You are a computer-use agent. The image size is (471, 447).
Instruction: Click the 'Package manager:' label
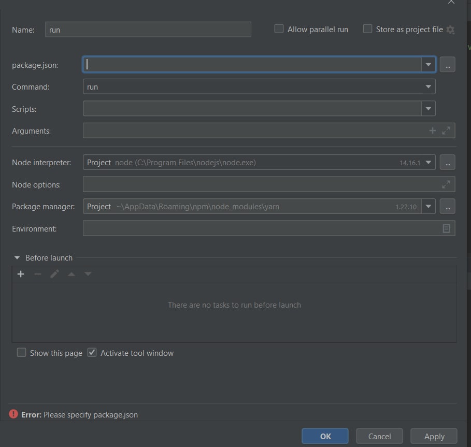(43, 207)
